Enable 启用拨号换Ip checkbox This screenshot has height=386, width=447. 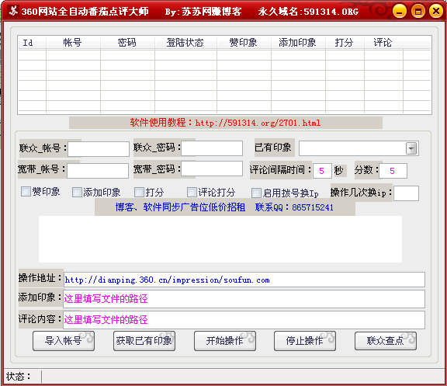click(x=256, y=193)
